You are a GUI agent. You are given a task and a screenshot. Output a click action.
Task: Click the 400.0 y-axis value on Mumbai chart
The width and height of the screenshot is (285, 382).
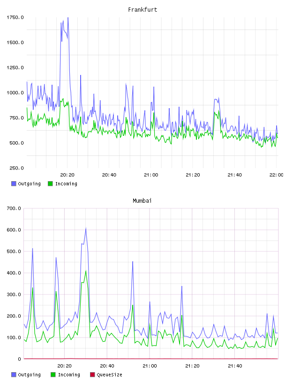[14, 273]
